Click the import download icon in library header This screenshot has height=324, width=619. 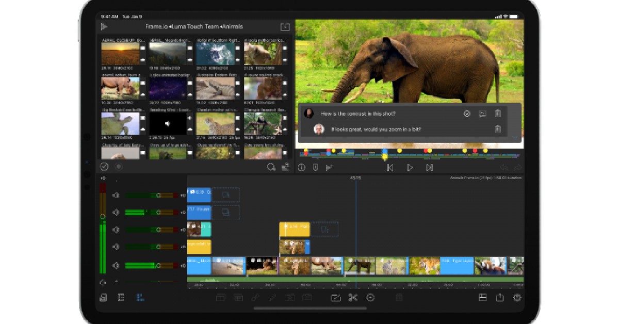(x=285, y=27)
